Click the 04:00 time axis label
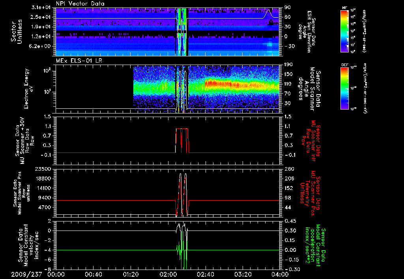This screenshot has width=404, height=279. (x=280, y=274)
